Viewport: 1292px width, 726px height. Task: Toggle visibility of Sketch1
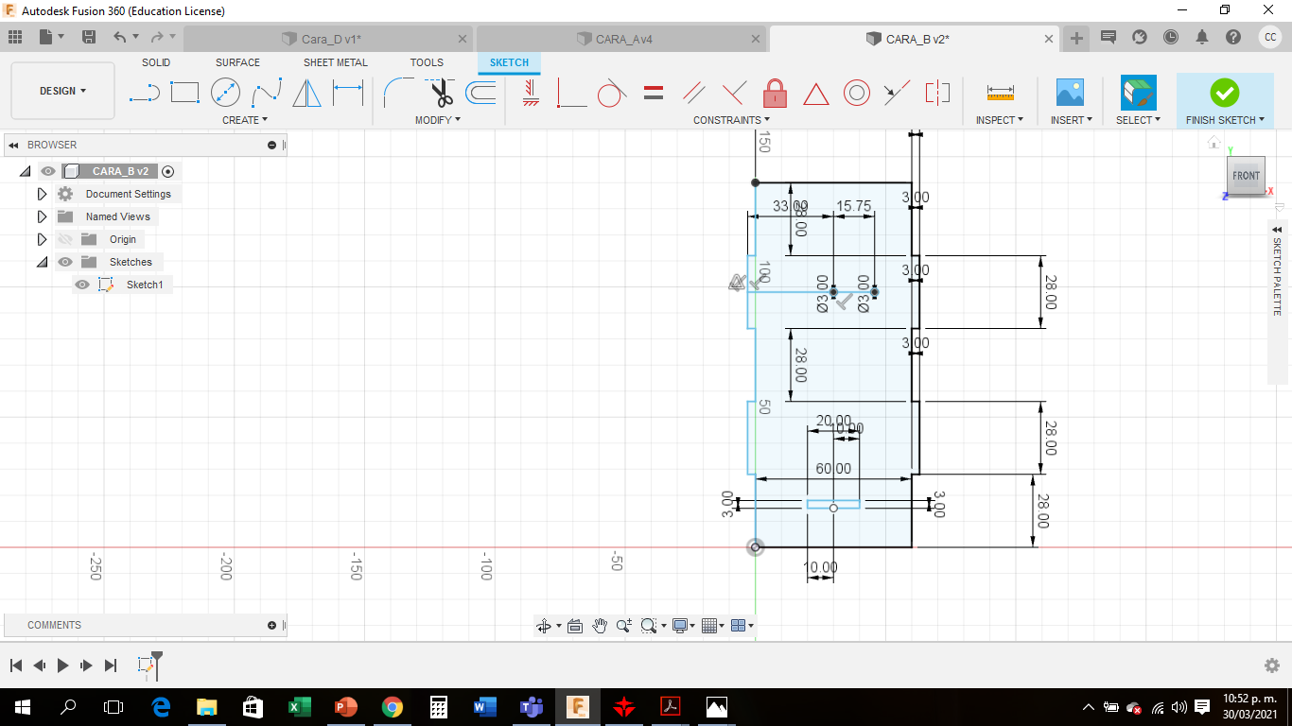pos(82,285)
